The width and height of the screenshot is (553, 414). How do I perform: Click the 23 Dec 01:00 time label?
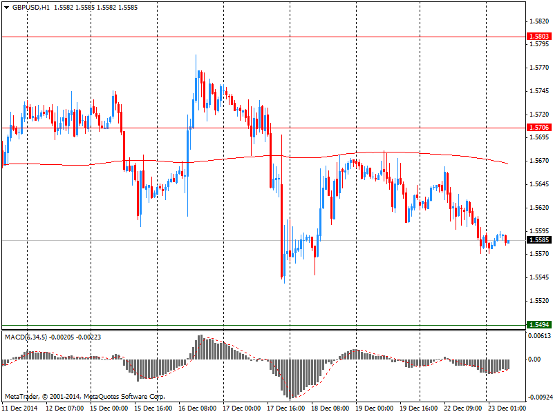click(507, 408)
